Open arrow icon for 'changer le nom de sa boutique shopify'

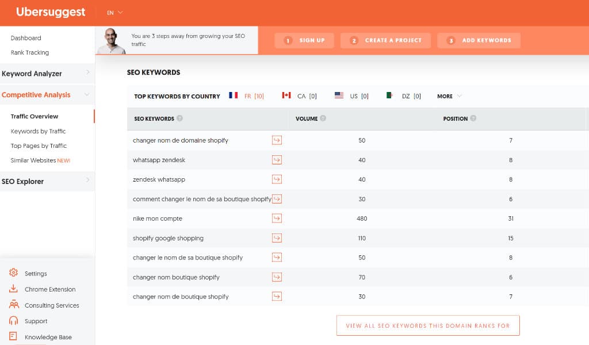pyautogui.click(x=277, y=258)
